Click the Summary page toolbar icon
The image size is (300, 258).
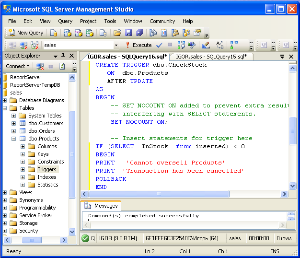[164, 33]
